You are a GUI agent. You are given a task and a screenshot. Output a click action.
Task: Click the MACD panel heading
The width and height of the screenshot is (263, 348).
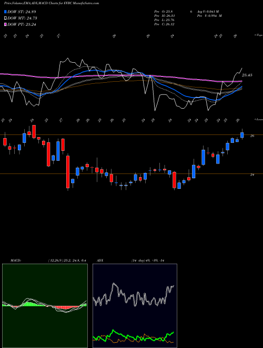coord(16,260)
